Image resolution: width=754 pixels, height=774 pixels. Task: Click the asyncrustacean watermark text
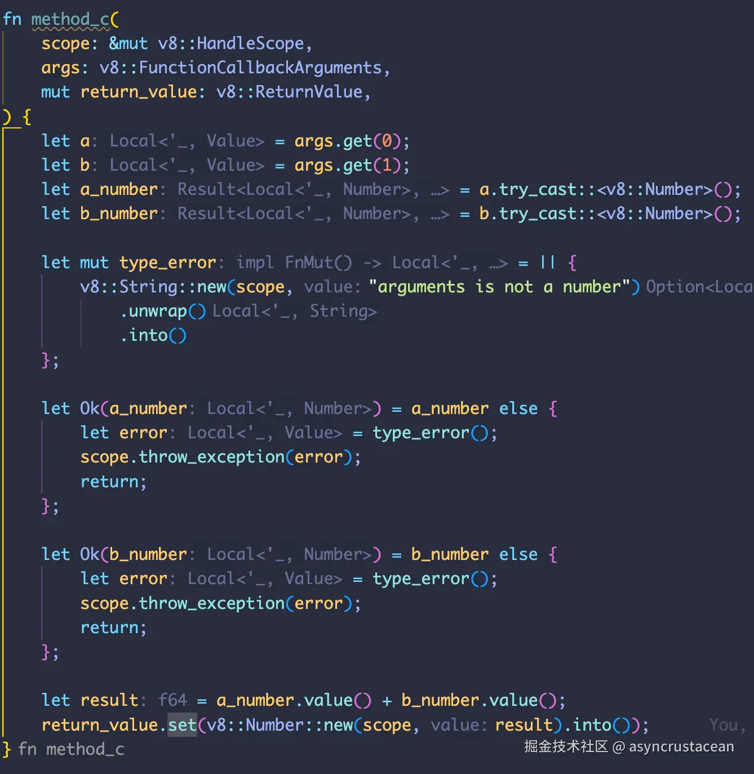(681, 747)
